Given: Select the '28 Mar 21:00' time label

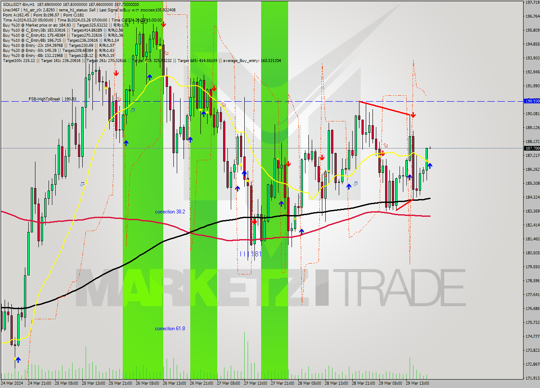Looking at the screenshot, I should pos(364,383).
